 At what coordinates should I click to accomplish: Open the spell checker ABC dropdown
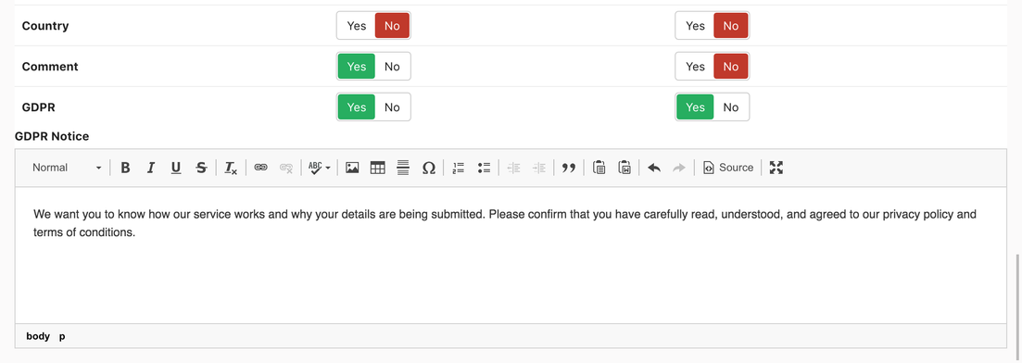[320, 168]
